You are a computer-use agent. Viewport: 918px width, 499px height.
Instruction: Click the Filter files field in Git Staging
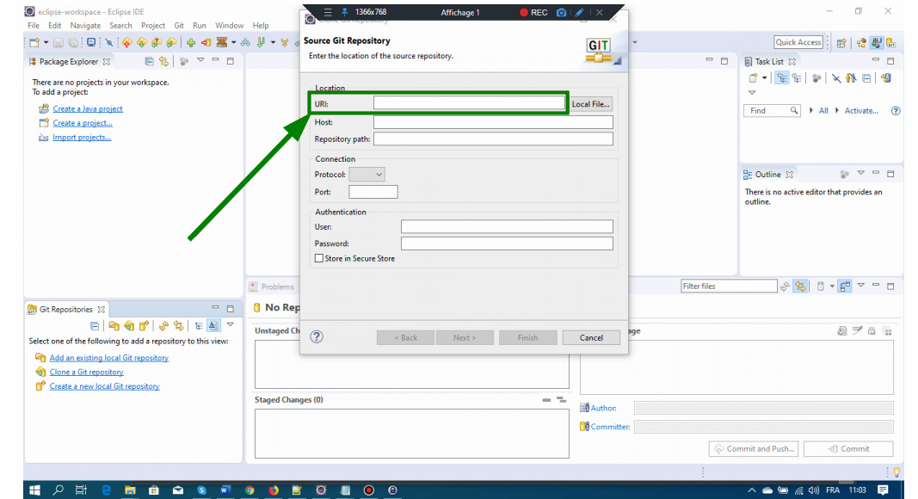[729, 286]
